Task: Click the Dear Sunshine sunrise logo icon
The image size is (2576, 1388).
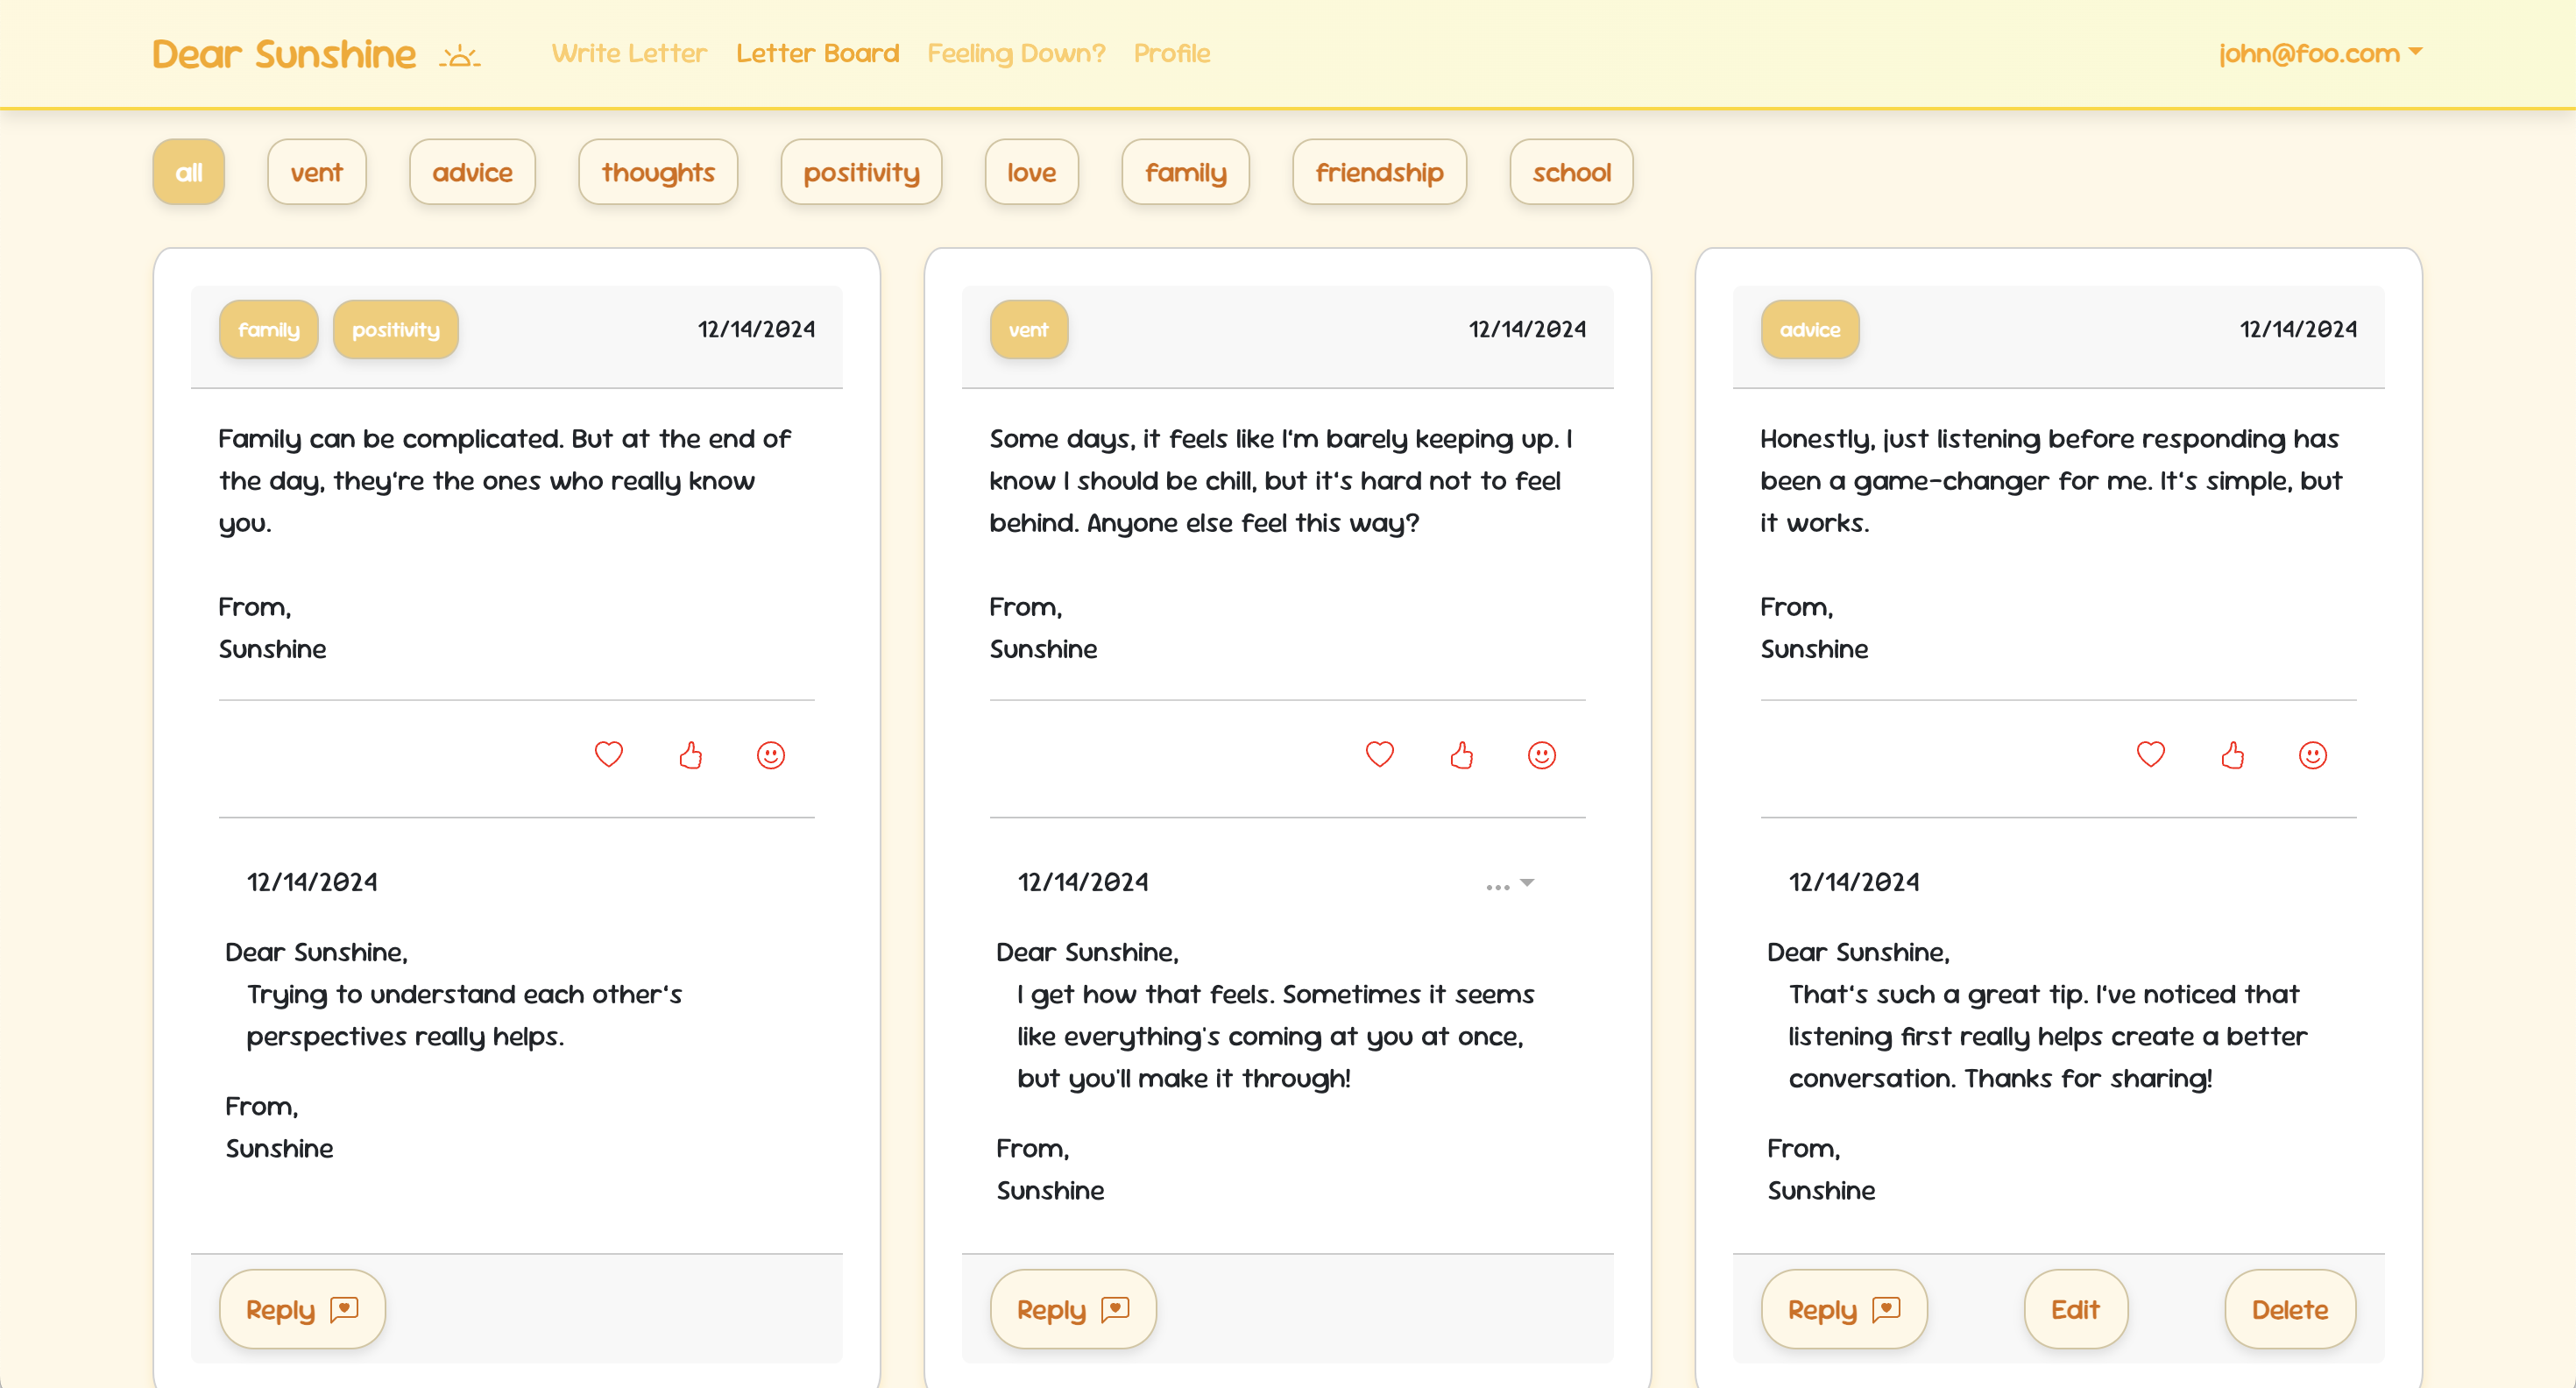Action: tap(460, 55)
